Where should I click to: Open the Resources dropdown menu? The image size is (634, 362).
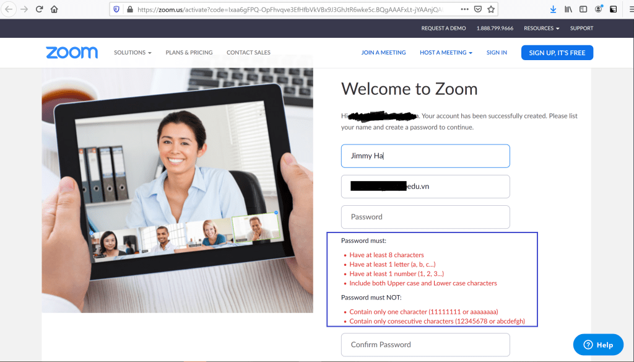point(541,29)
